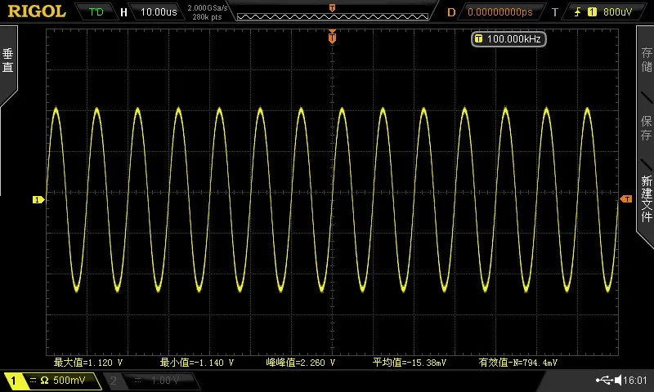Screen dimensions: 654x392
Task: Click the orange trigger level marker at right edge
Action: tap(626, 199)
